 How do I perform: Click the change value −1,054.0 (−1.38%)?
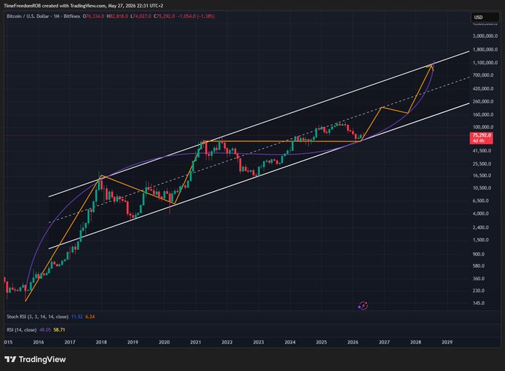pos(196,16)
